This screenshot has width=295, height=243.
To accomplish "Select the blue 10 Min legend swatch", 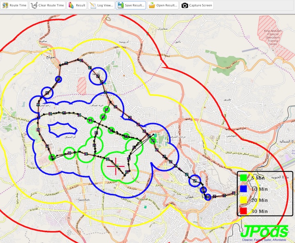I will pyautogui.click(x=243, y=189).
